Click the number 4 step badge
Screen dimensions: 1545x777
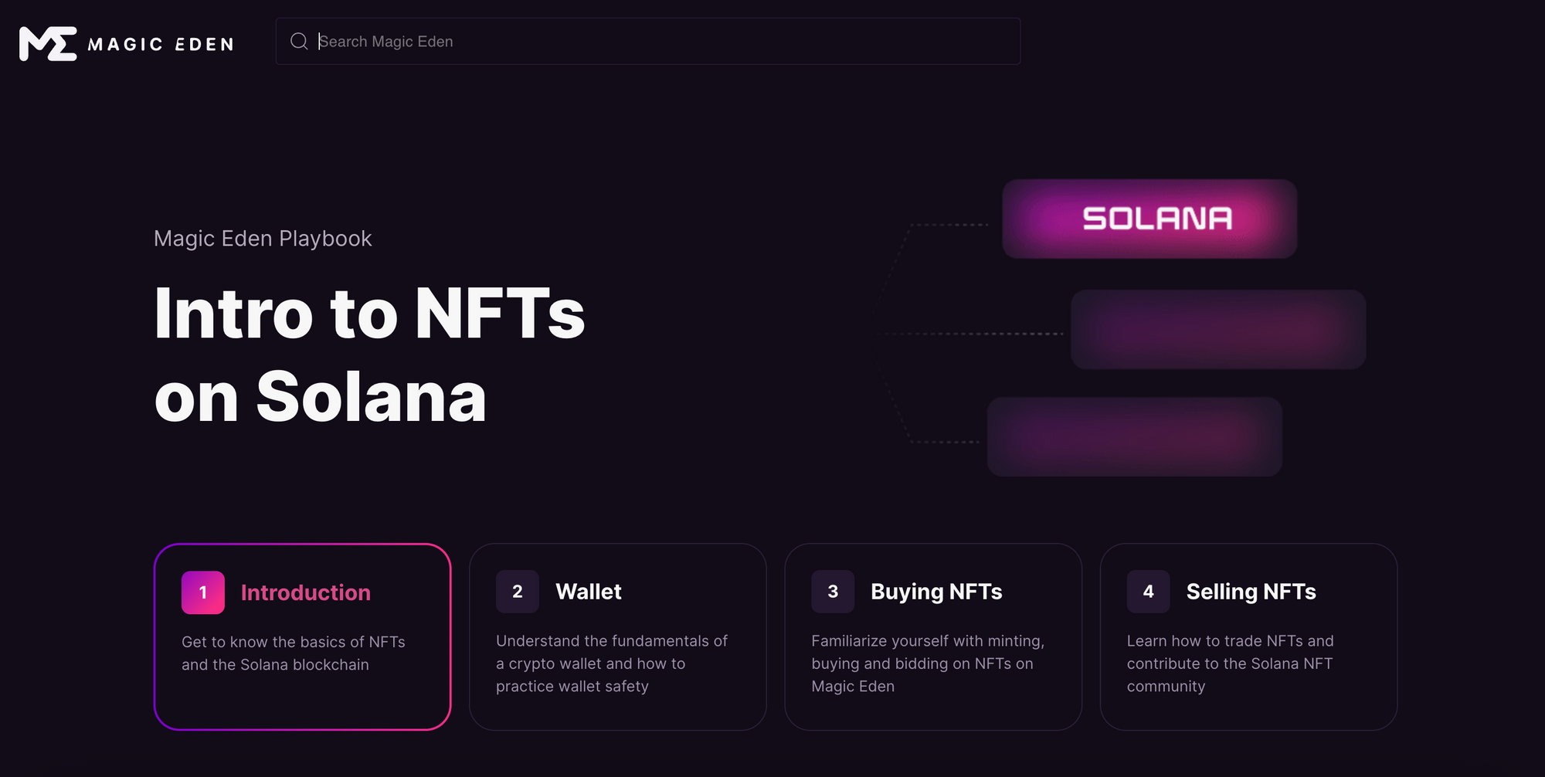pyautogui.click(x=1148, y=592)
